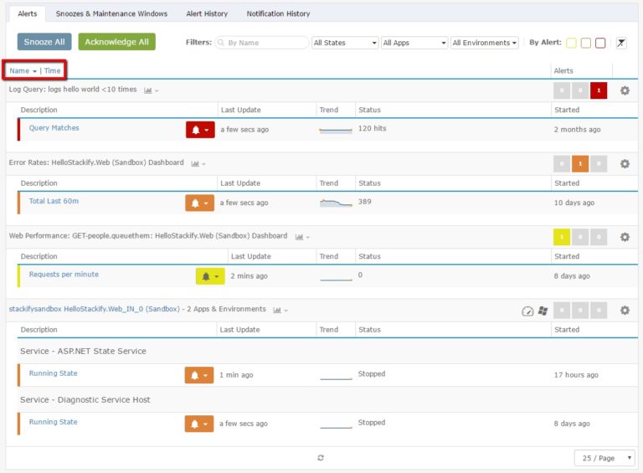The width and height of the screenshot is (643, 473).
Task: Click the dashboard gauge icon for stackifysandbox
Action: tap(527, 311)
